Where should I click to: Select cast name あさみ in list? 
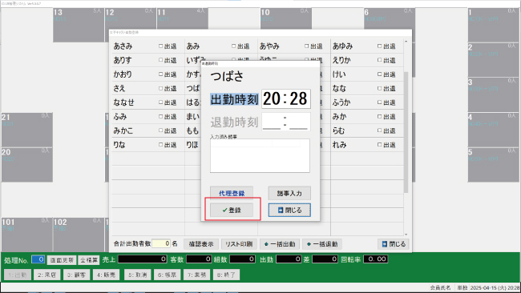(x=123, y=46)
